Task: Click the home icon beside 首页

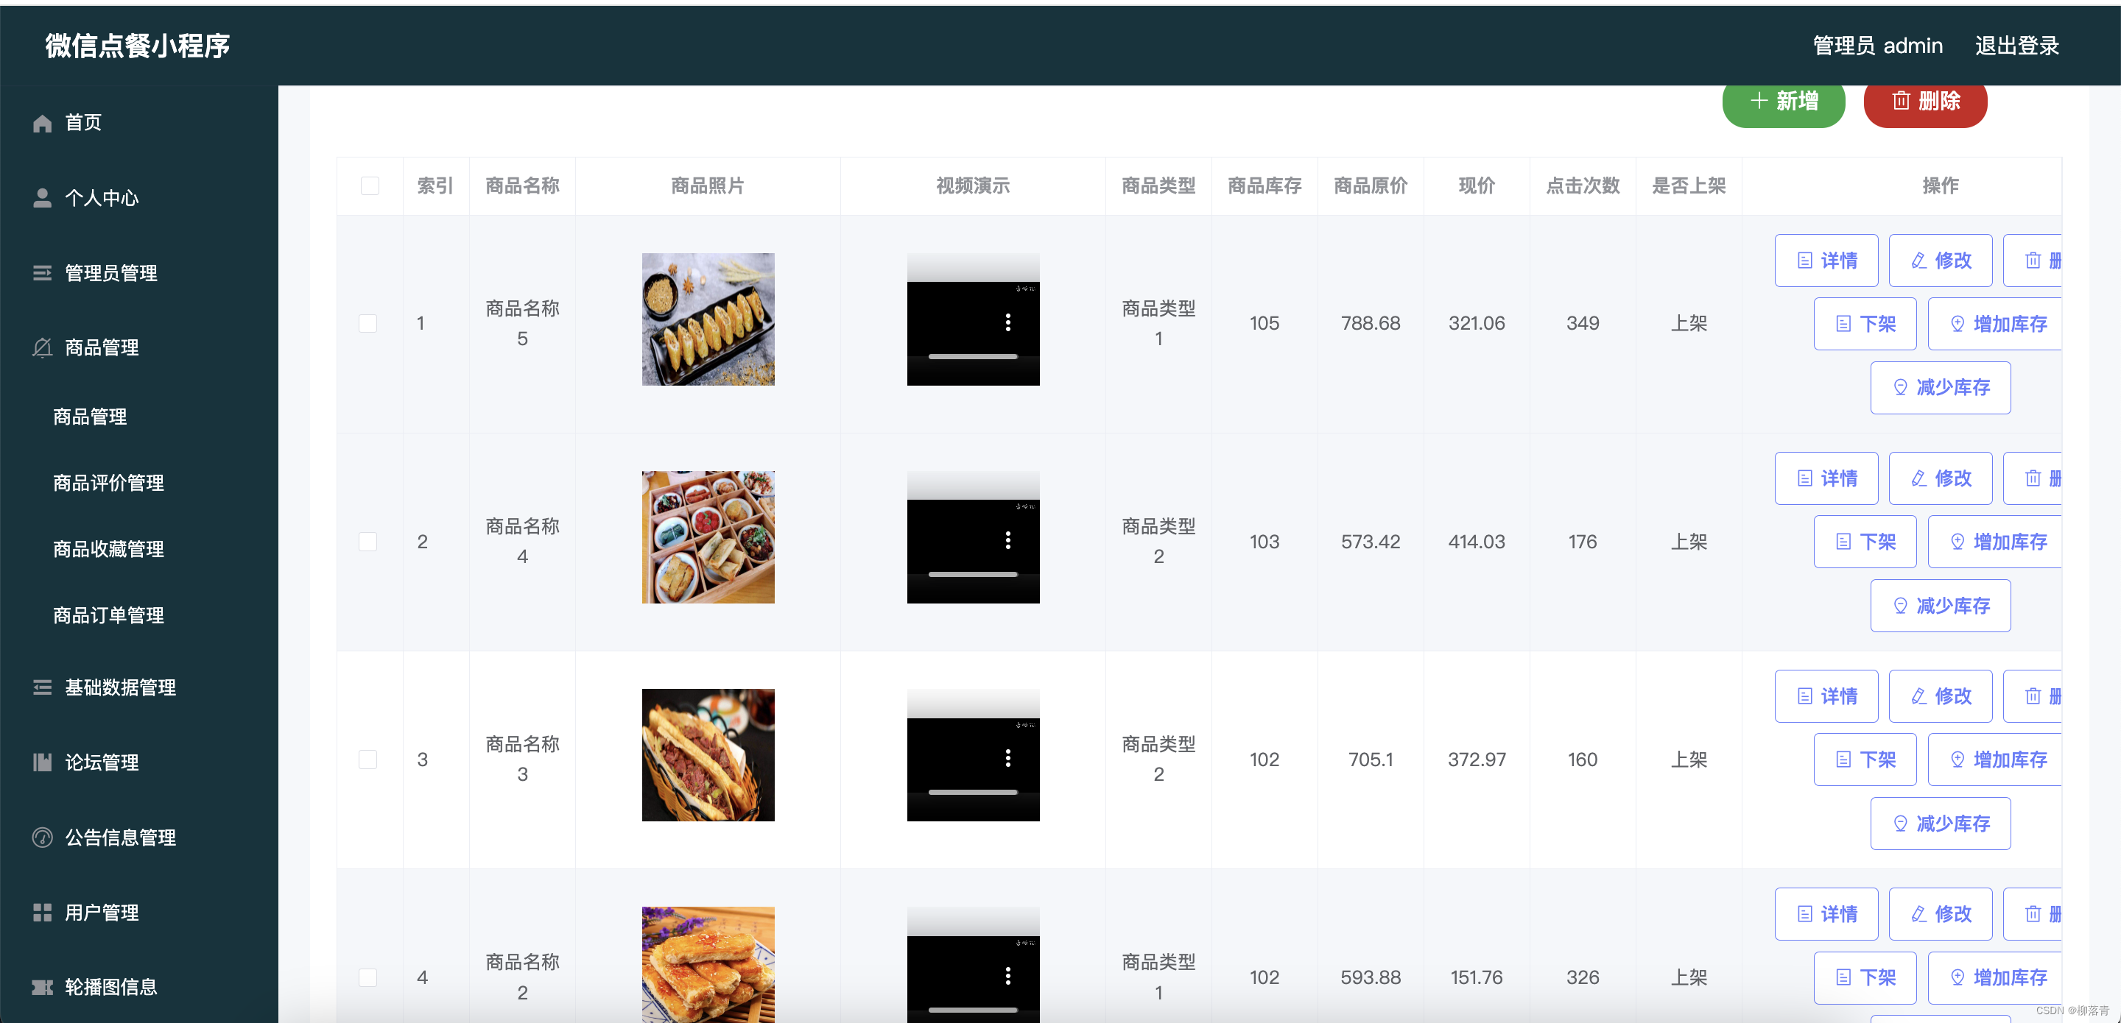Action: click(x=42, y=124)
